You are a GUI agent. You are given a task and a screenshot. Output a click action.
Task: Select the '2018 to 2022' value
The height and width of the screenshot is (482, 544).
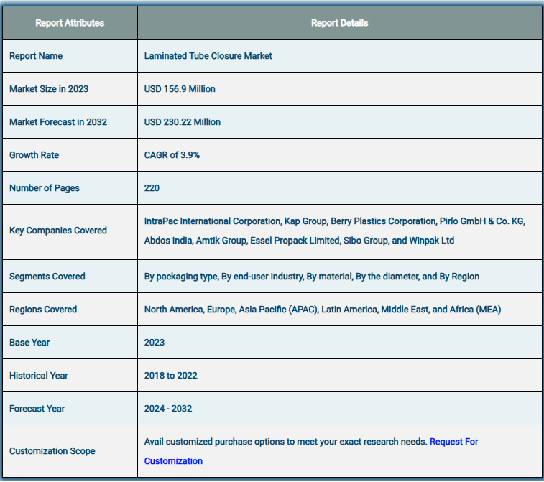coord(171,376)
